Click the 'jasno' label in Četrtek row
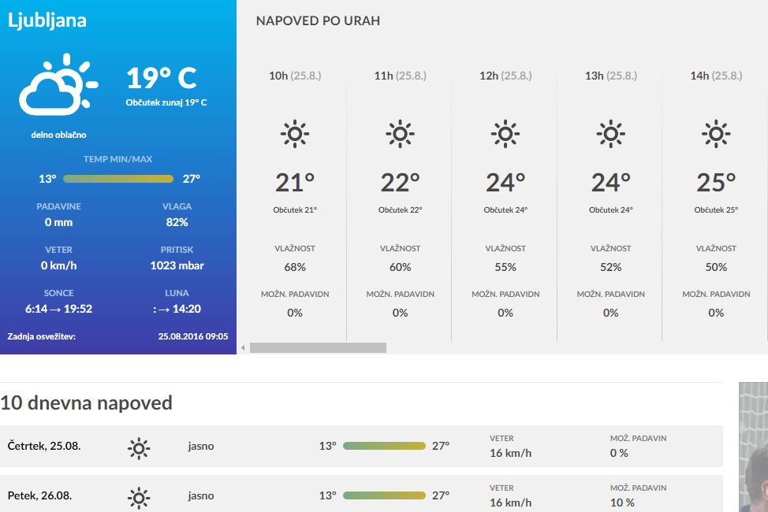The width and height of the screenshot is (768, 512). [x=201, y=447]
